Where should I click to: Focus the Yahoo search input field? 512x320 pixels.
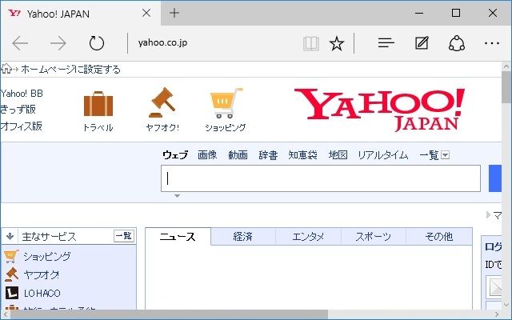click(x=321, y=178)
